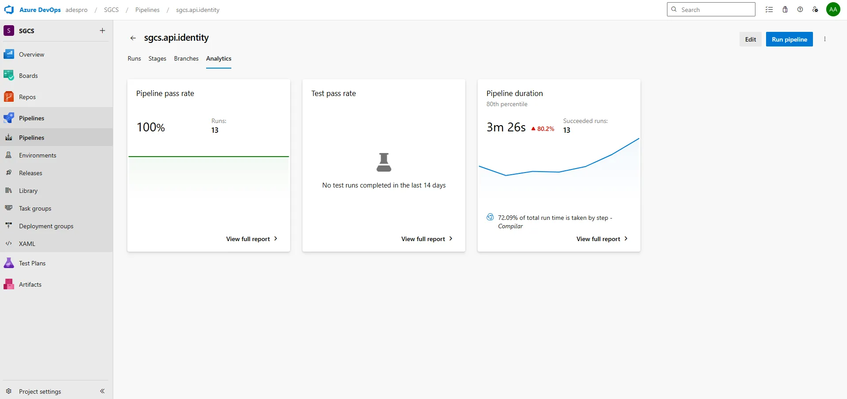
Task: Click the back arrow next to sgcs.api.identity
Action: 133,38
